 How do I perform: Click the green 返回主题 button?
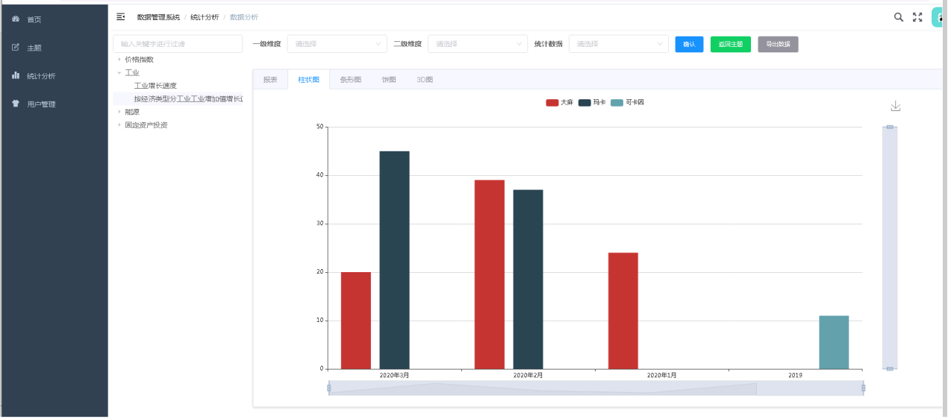731,44
